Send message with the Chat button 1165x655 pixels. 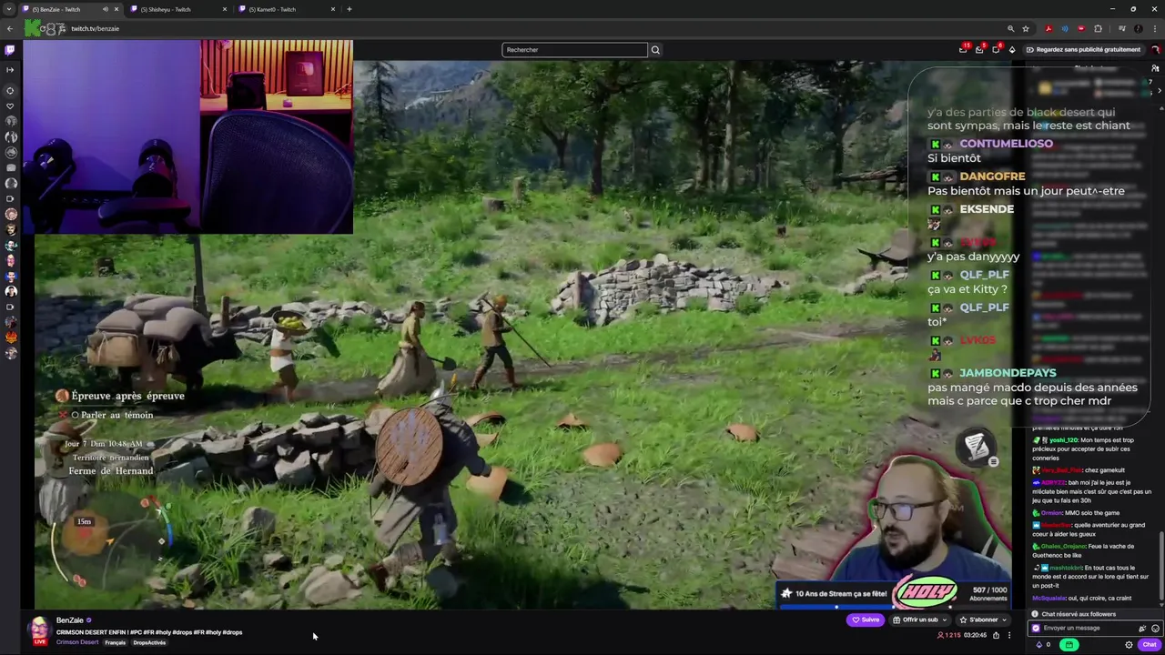[x=1150, y=645]
